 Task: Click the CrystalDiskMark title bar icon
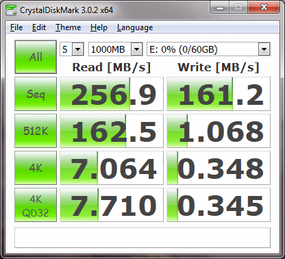tap(11, 10)
